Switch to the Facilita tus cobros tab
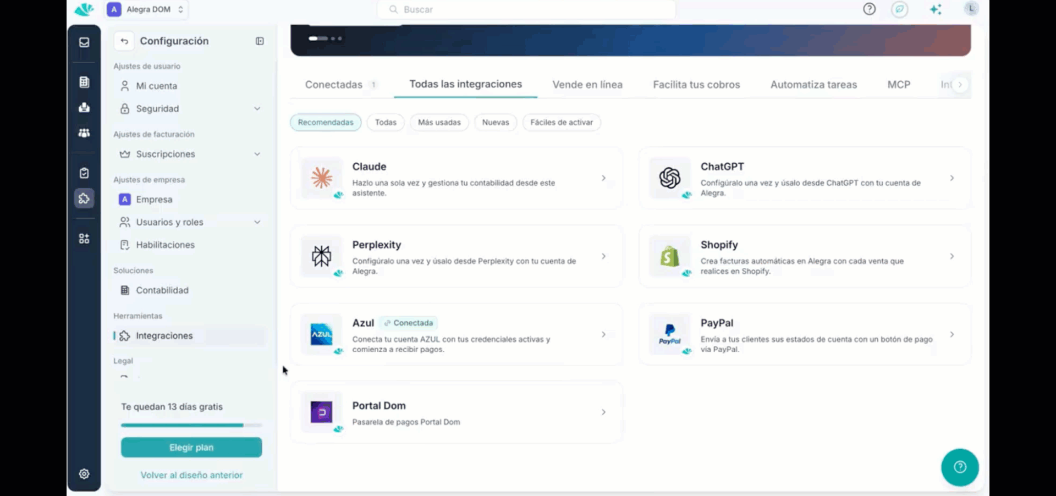The width and height of the screenshot is (1056, 496). (696, 85)
